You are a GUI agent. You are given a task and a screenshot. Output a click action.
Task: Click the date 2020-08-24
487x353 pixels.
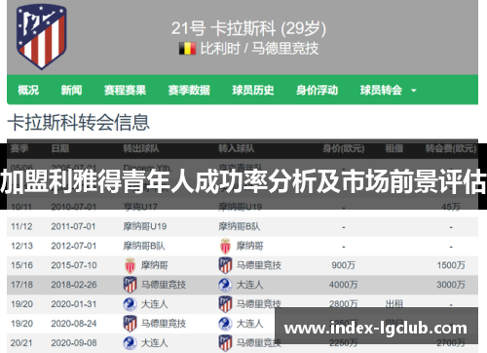point(74,324)
